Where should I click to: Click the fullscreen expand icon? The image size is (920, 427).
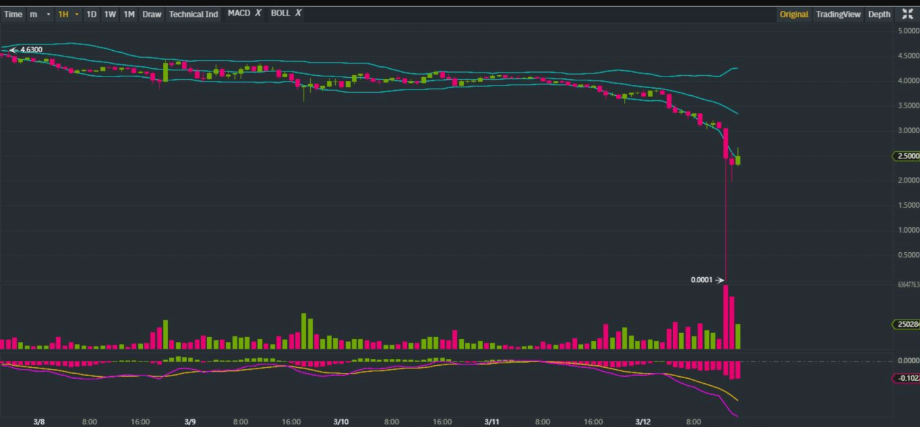tap(907, 14)
